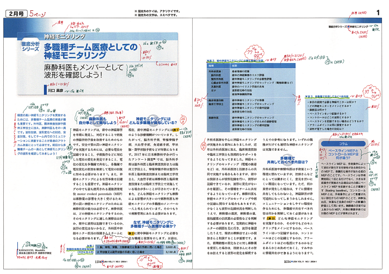The image size is (389, 274).
Task: Click the page number 1 at top right
Action: (377, 13)
